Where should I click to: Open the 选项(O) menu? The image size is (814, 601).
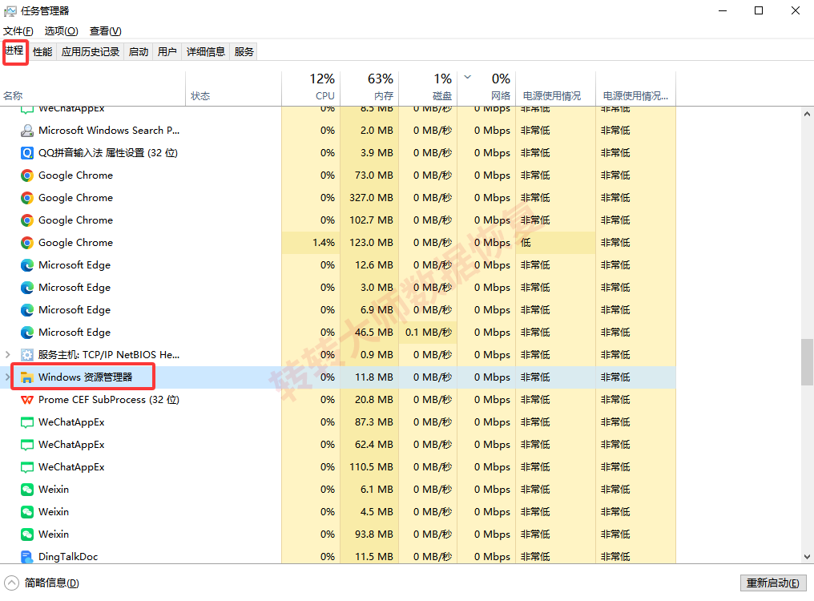[x=61, y=31]
